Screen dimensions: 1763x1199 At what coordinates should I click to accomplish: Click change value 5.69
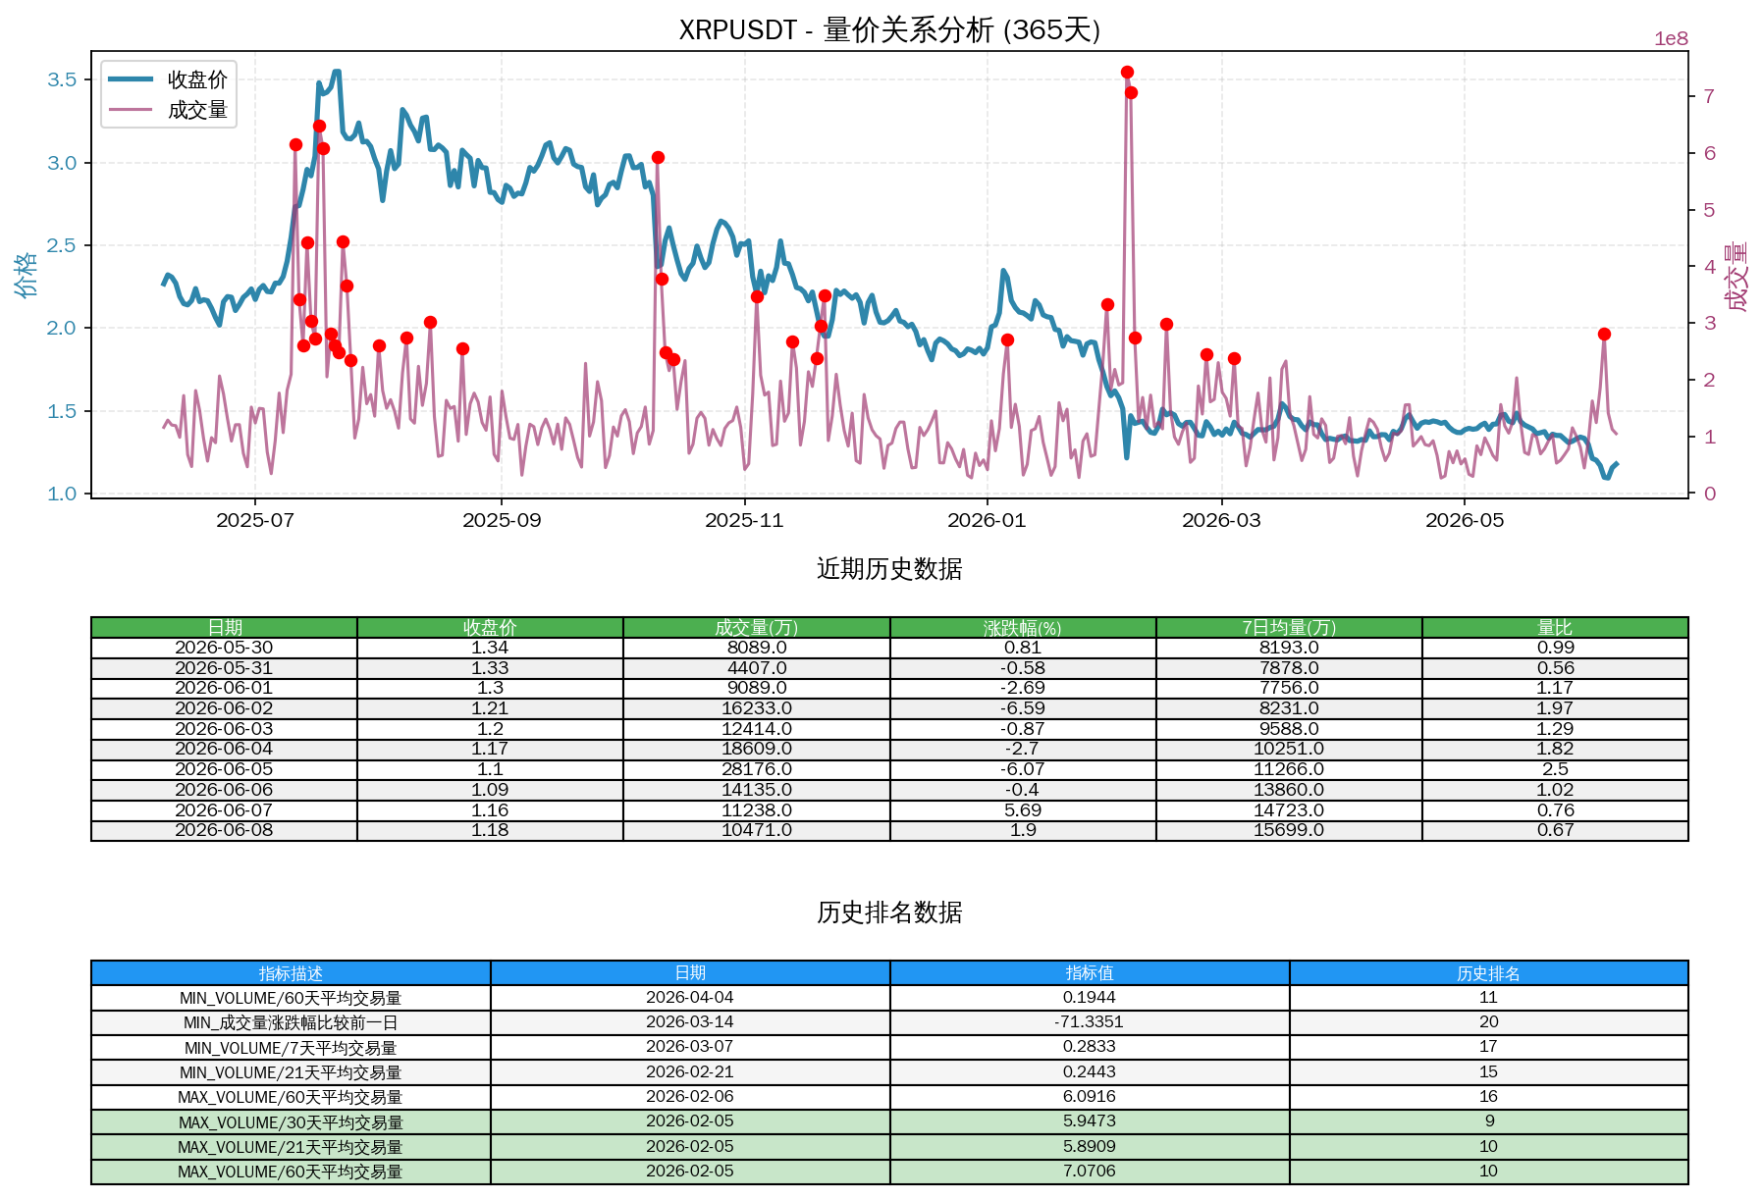(1023, 810)
